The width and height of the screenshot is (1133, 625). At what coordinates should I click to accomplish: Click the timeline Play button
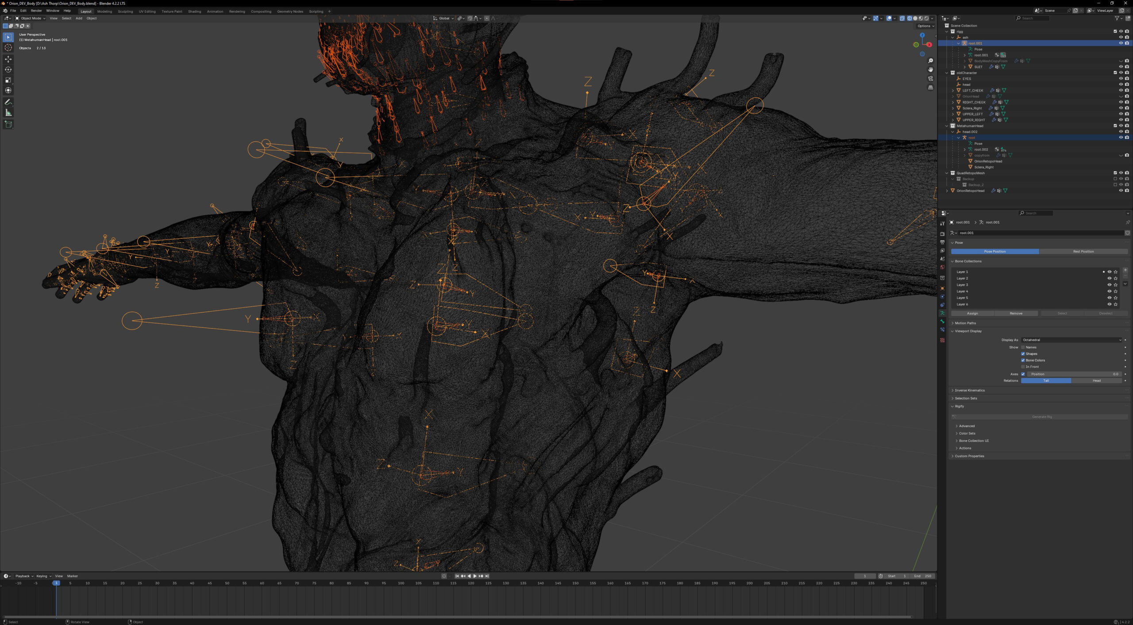coord(475,576)
